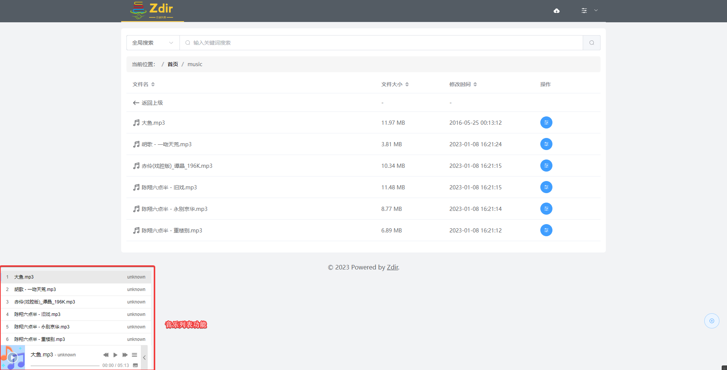This screenshot has width=727, height=370.
Task: Open operations menu for 大鱼.mp3
Action: (x=546, y=122)
